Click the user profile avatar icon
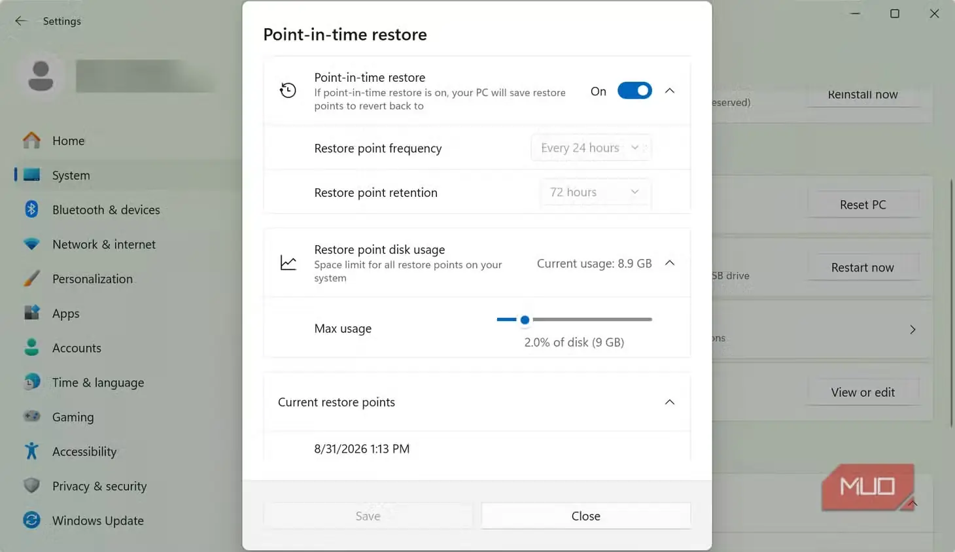Viewport: 955px width, 552px height. point(41,76)
